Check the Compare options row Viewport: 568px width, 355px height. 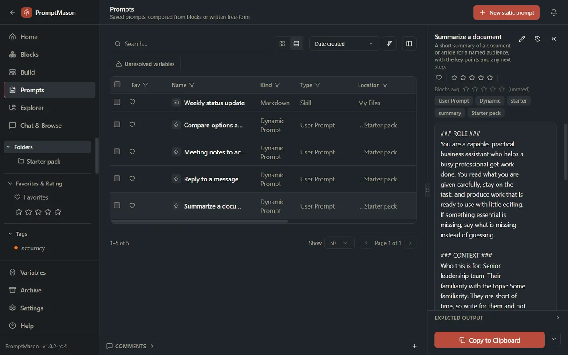[117, 124]
